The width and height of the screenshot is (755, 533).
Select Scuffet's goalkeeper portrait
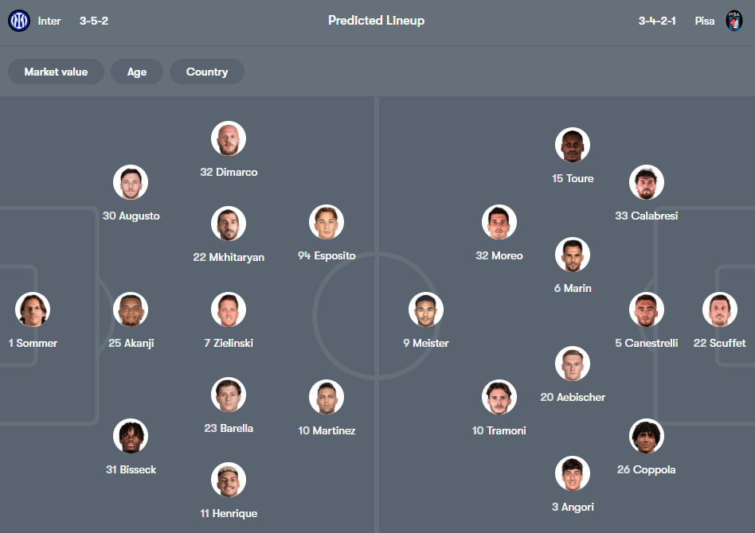click(719, 309)
